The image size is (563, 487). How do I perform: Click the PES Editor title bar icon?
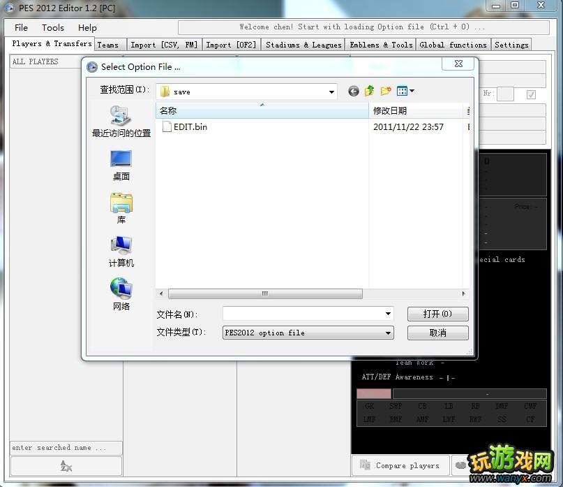9,8
